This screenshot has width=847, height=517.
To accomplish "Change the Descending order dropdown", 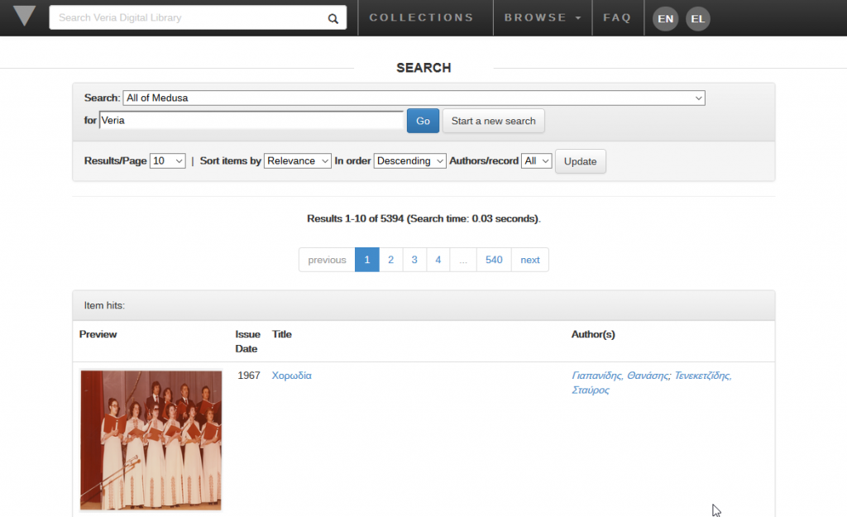I will click(409, 161).
